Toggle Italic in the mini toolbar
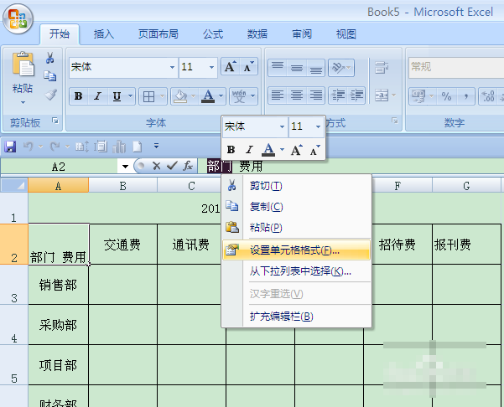The width and height of the screenshot is (504, 407). coord(249,150)
